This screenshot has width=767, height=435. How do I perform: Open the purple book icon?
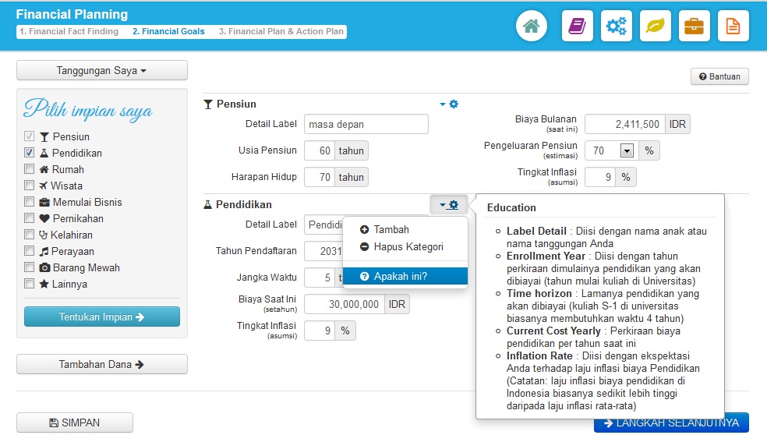[577, 27]
